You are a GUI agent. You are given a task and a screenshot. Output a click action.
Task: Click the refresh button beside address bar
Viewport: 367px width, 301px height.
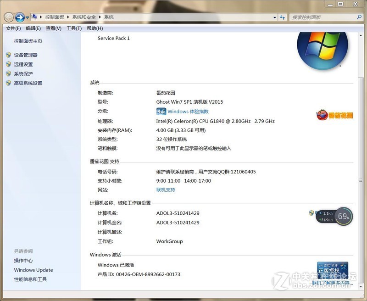point(283,17)
